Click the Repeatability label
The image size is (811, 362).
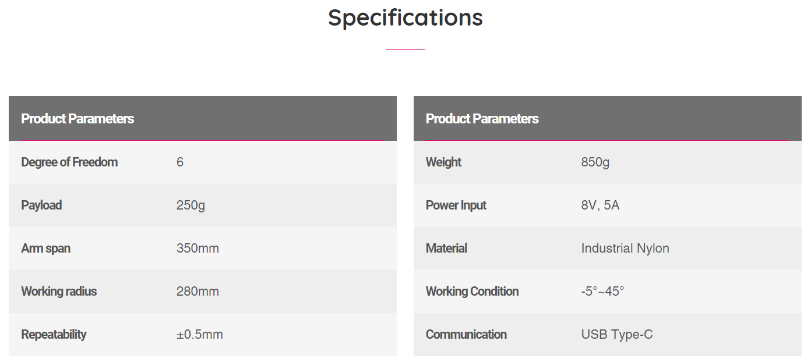pos(54,335)
